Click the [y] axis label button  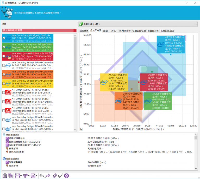tap(82, 129)
